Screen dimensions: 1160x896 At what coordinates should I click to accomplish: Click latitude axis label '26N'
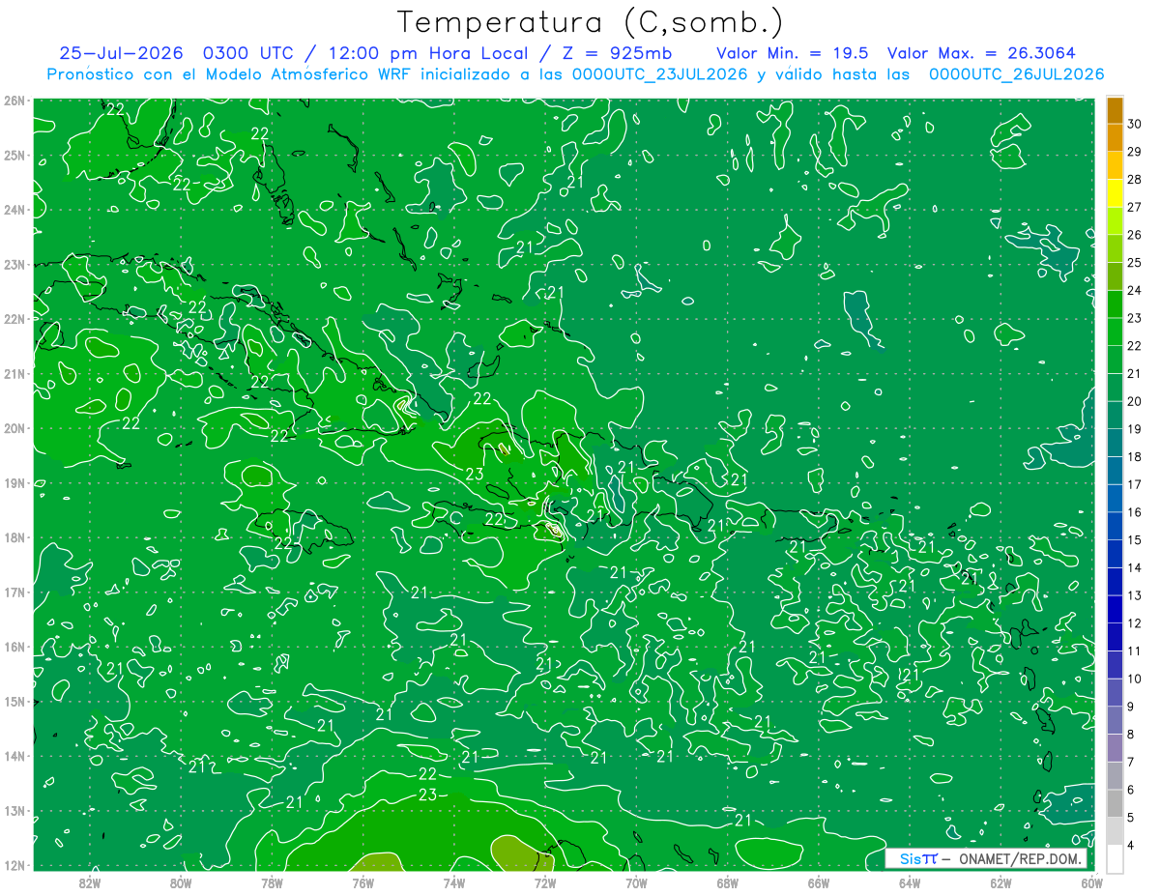coord(14,101)
